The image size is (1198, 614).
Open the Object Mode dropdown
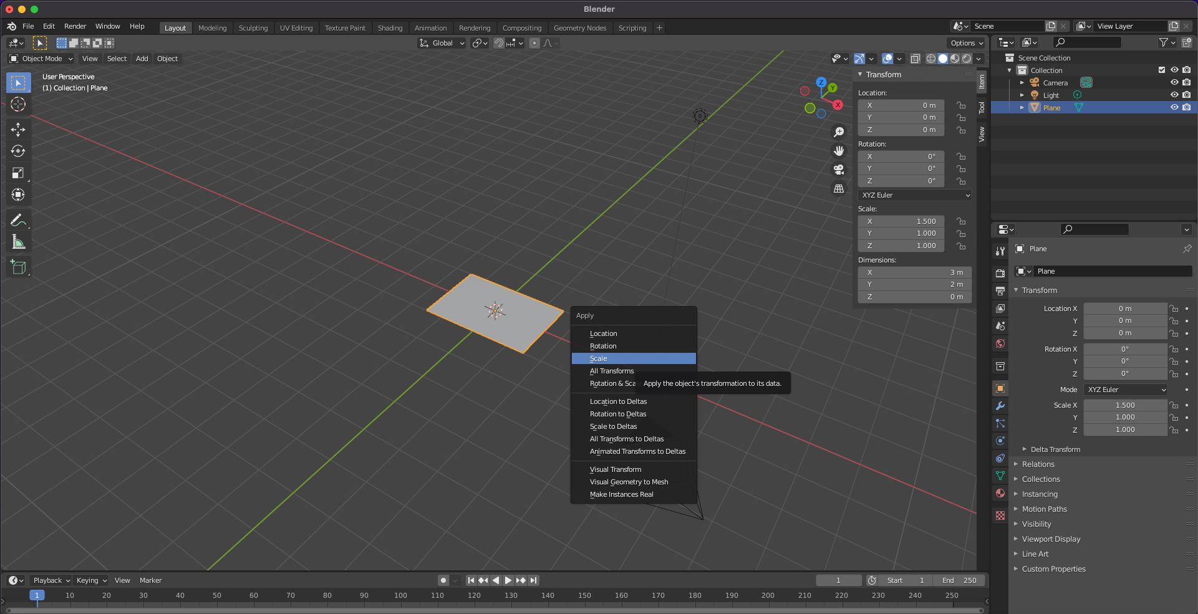(41, 59)
